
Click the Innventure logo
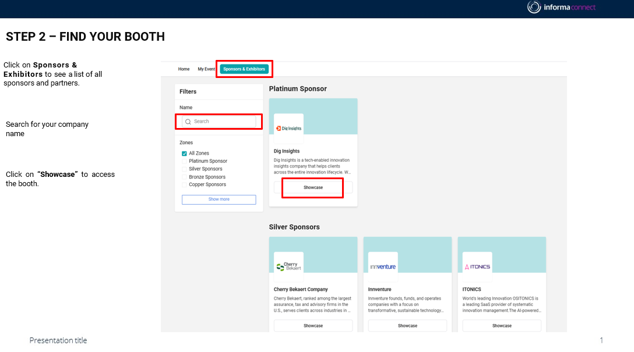point(383,266)
